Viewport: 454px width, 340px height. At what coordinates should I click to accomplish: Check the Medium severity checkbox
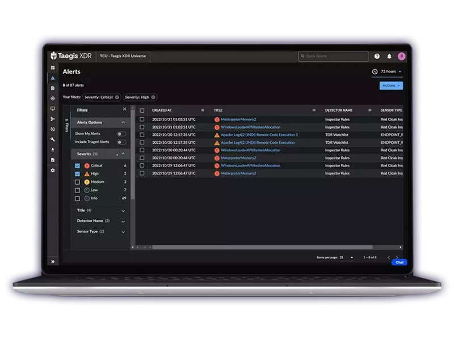[77, 182]
